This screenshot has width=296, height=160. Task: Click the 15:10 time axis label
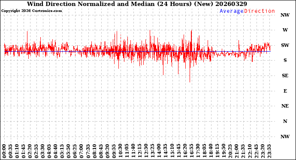click(172, 151)
